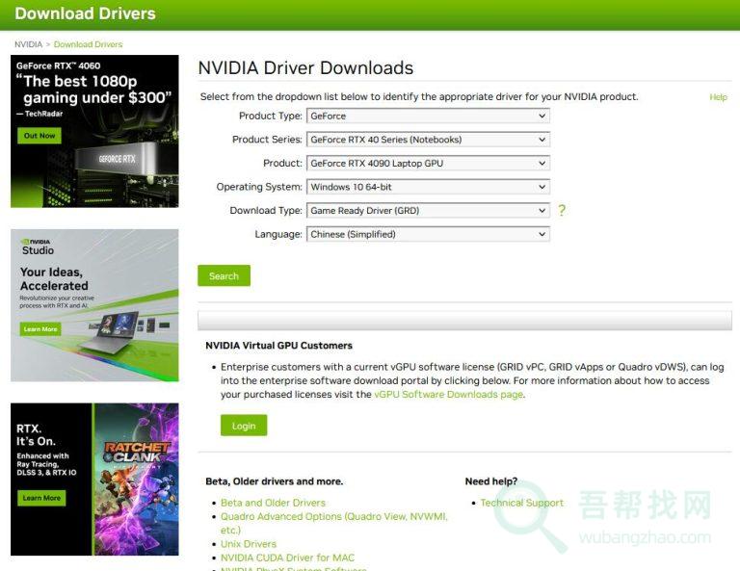Open the Product dropdown showing RTX 4090
Image resolution: width=740 pixels, height=571 pixels.
tap(428, 164)
